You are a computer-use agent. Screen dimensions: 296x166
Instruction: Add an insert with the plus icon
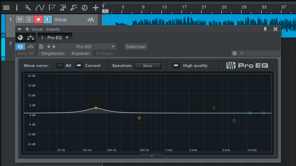(27, 29)
